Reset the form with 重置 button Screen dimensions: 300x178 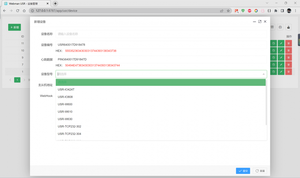(x=260, y=171)
